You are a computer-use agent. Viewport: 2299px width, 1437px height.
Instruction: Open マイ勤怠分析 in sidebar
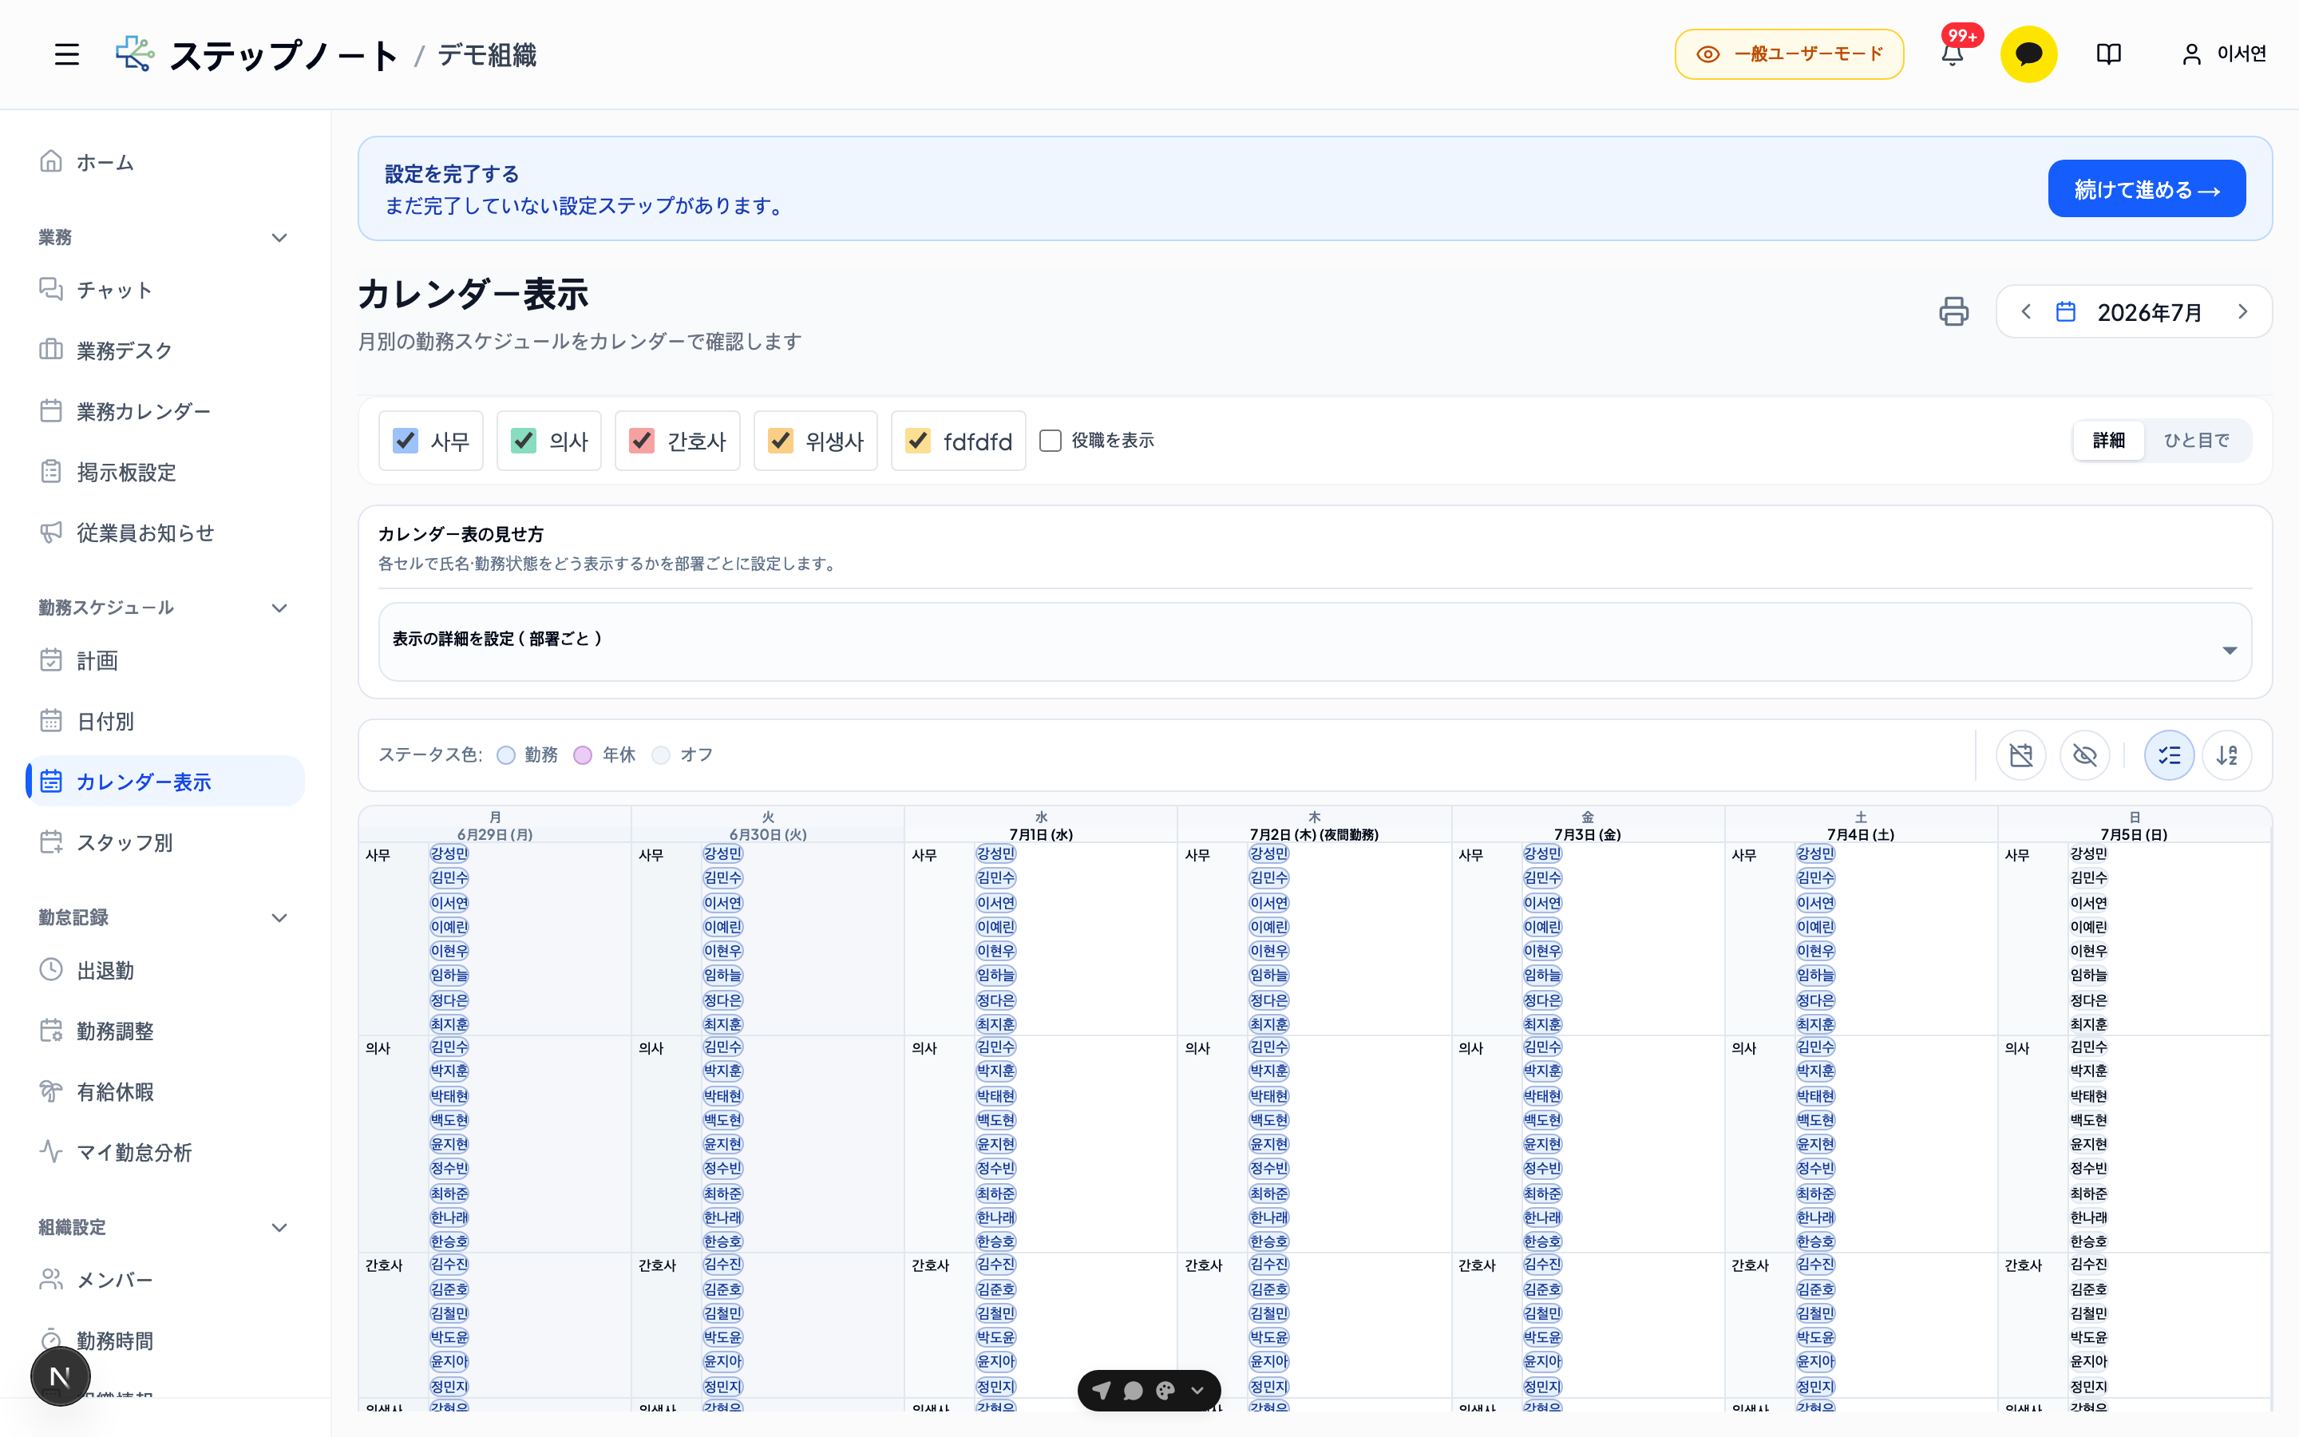165,1153
